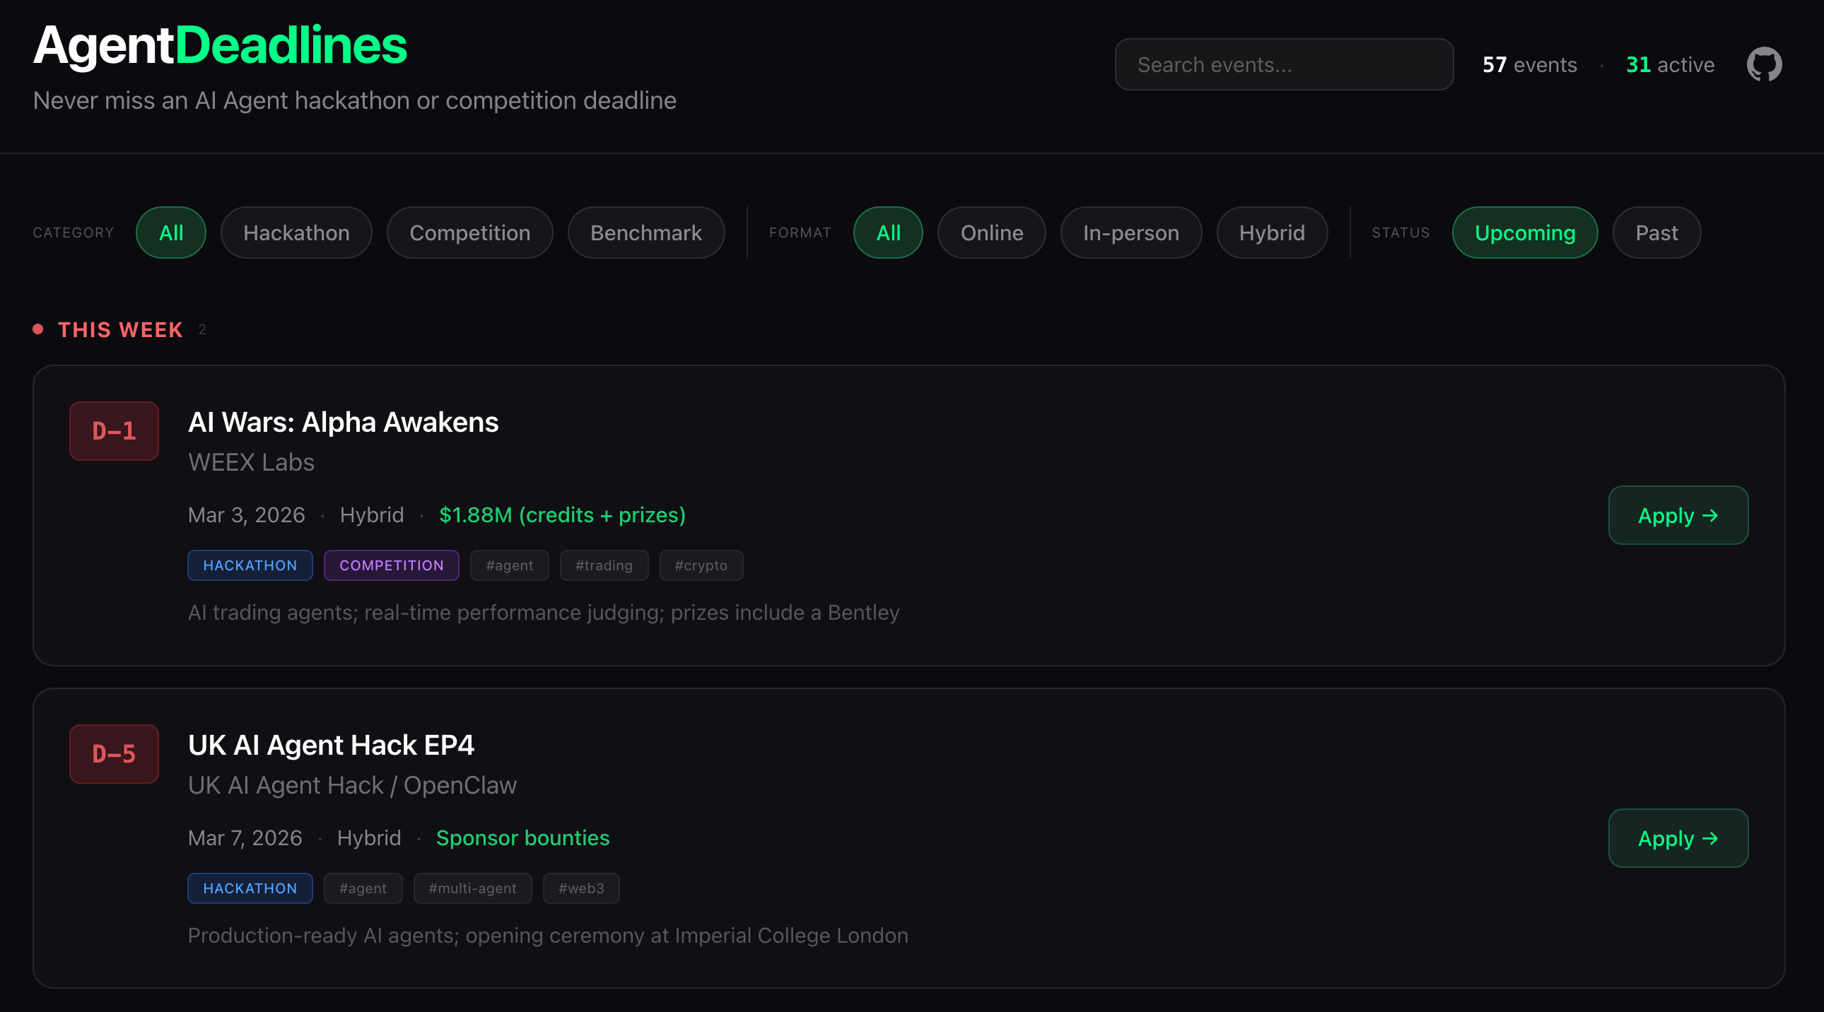Filter format by Online
The image size is (1824, 1012).
pos(991,233)
